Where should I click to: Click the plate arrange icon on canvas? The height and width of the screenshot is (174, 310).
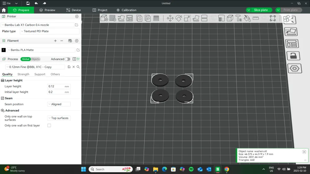(292, 44)
